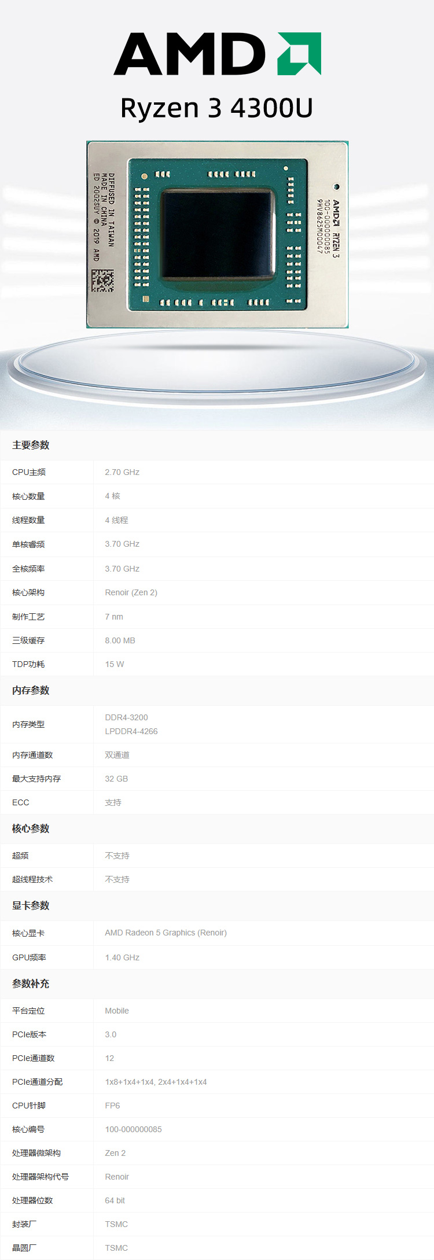
Task: Select the Renoir value beside 处理器架构代号
Action: [117, 1177]
